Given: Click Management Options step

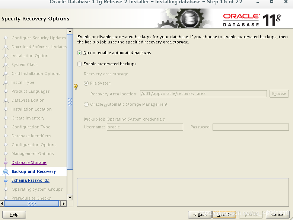Looking at the screenshot, I should pyautogui.click(x=33, y=154).
